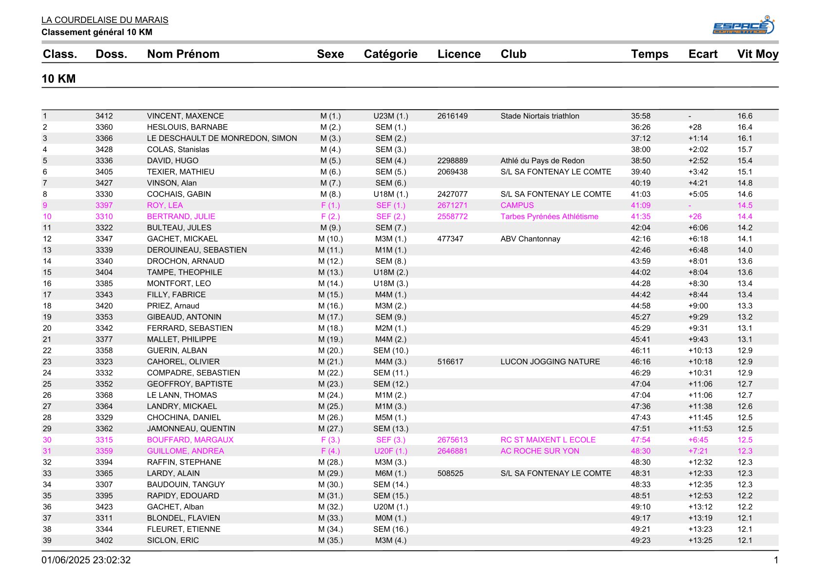
Task: Click the Class. column header
Action: tap(60, 54)
